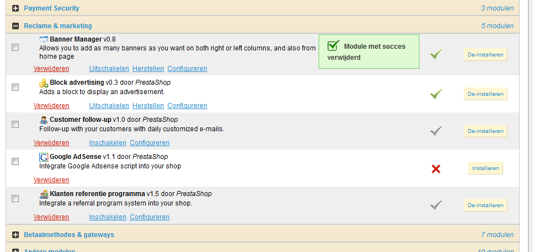Image resolution: width=533 pixels, height=252 pixels.
Task: Select the Block advertising checkbox
Action: click(16, 87)
